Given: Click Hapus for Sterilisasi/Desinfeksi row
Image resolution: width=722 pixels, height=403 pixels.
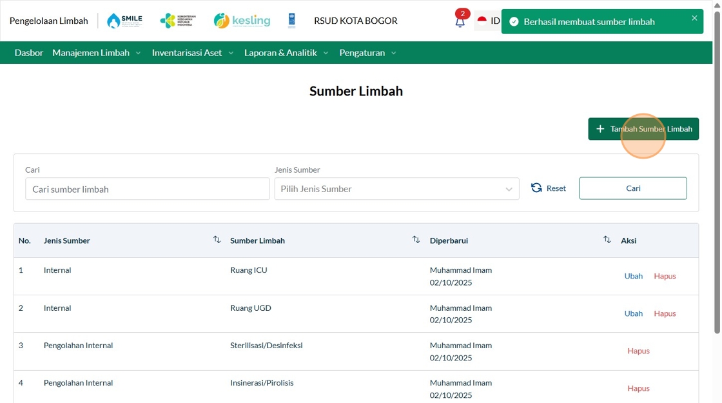Looking at the screenshot, I should pyautogui.click(x=638, y=351).
